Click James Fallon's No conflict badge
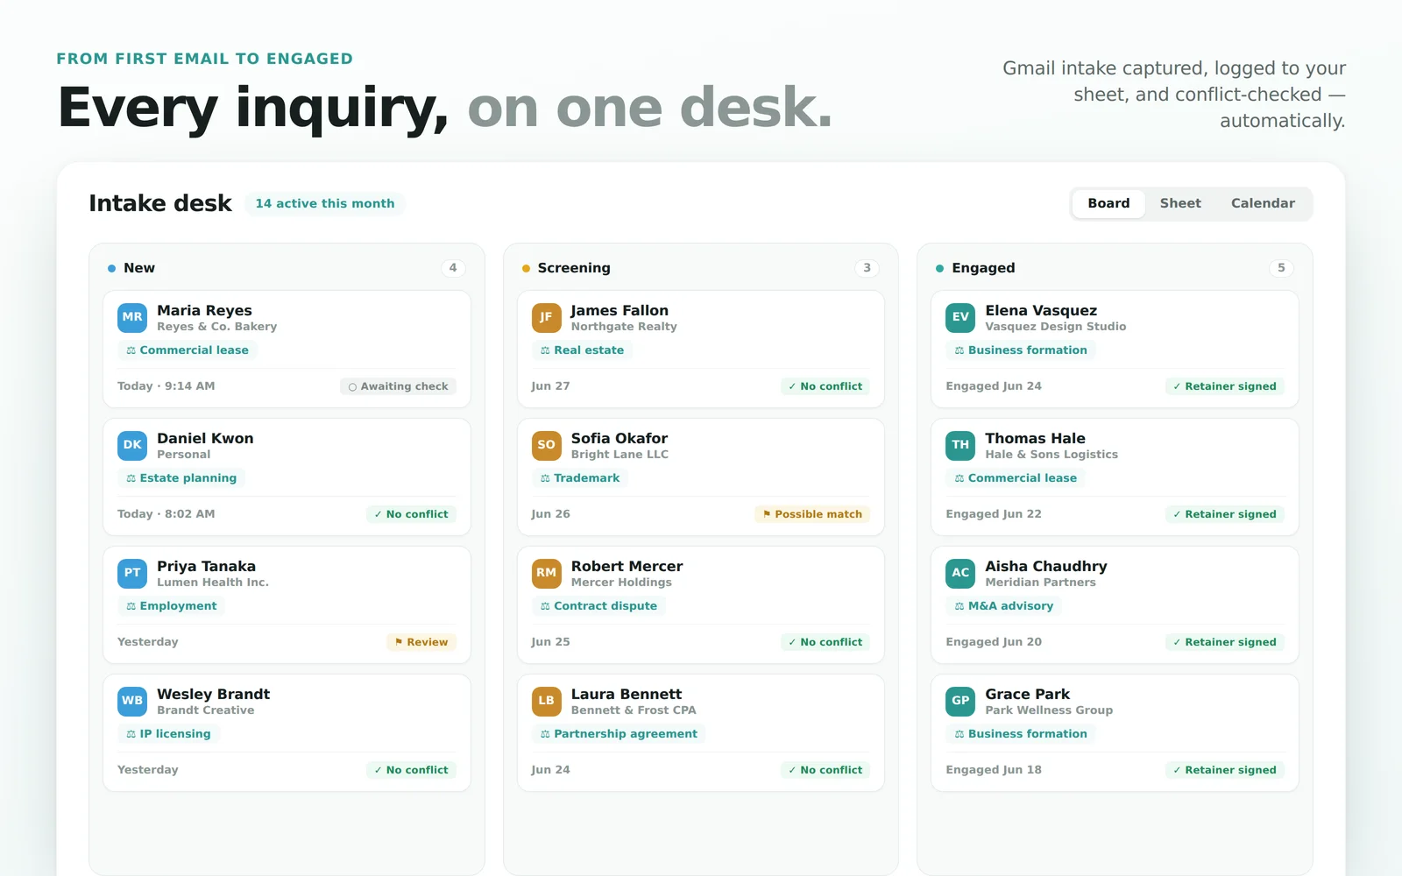Image resolution: width=1402 pixels, height=876 pixels. (x=825, y=386)
